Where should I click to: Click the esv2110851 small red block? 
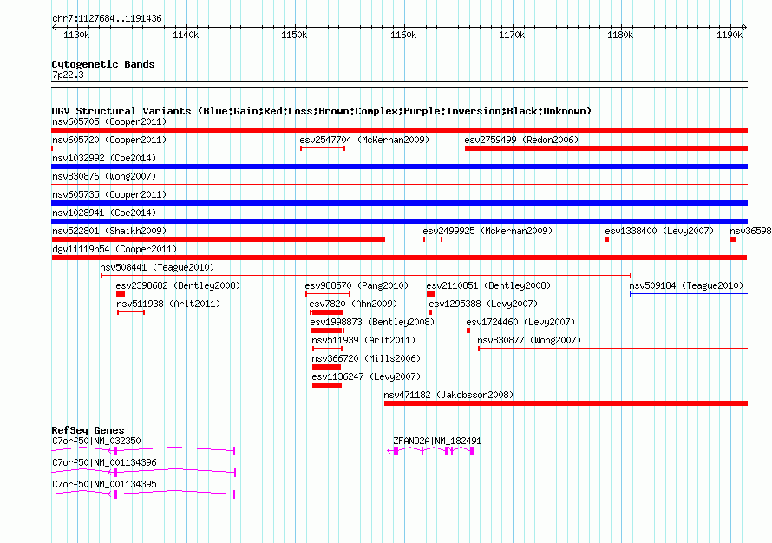click(431, 294)
